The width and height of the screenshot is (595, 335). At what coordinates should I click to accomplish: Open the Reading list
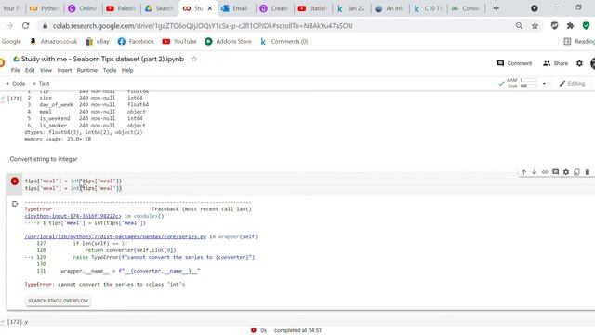click(579, 41)
